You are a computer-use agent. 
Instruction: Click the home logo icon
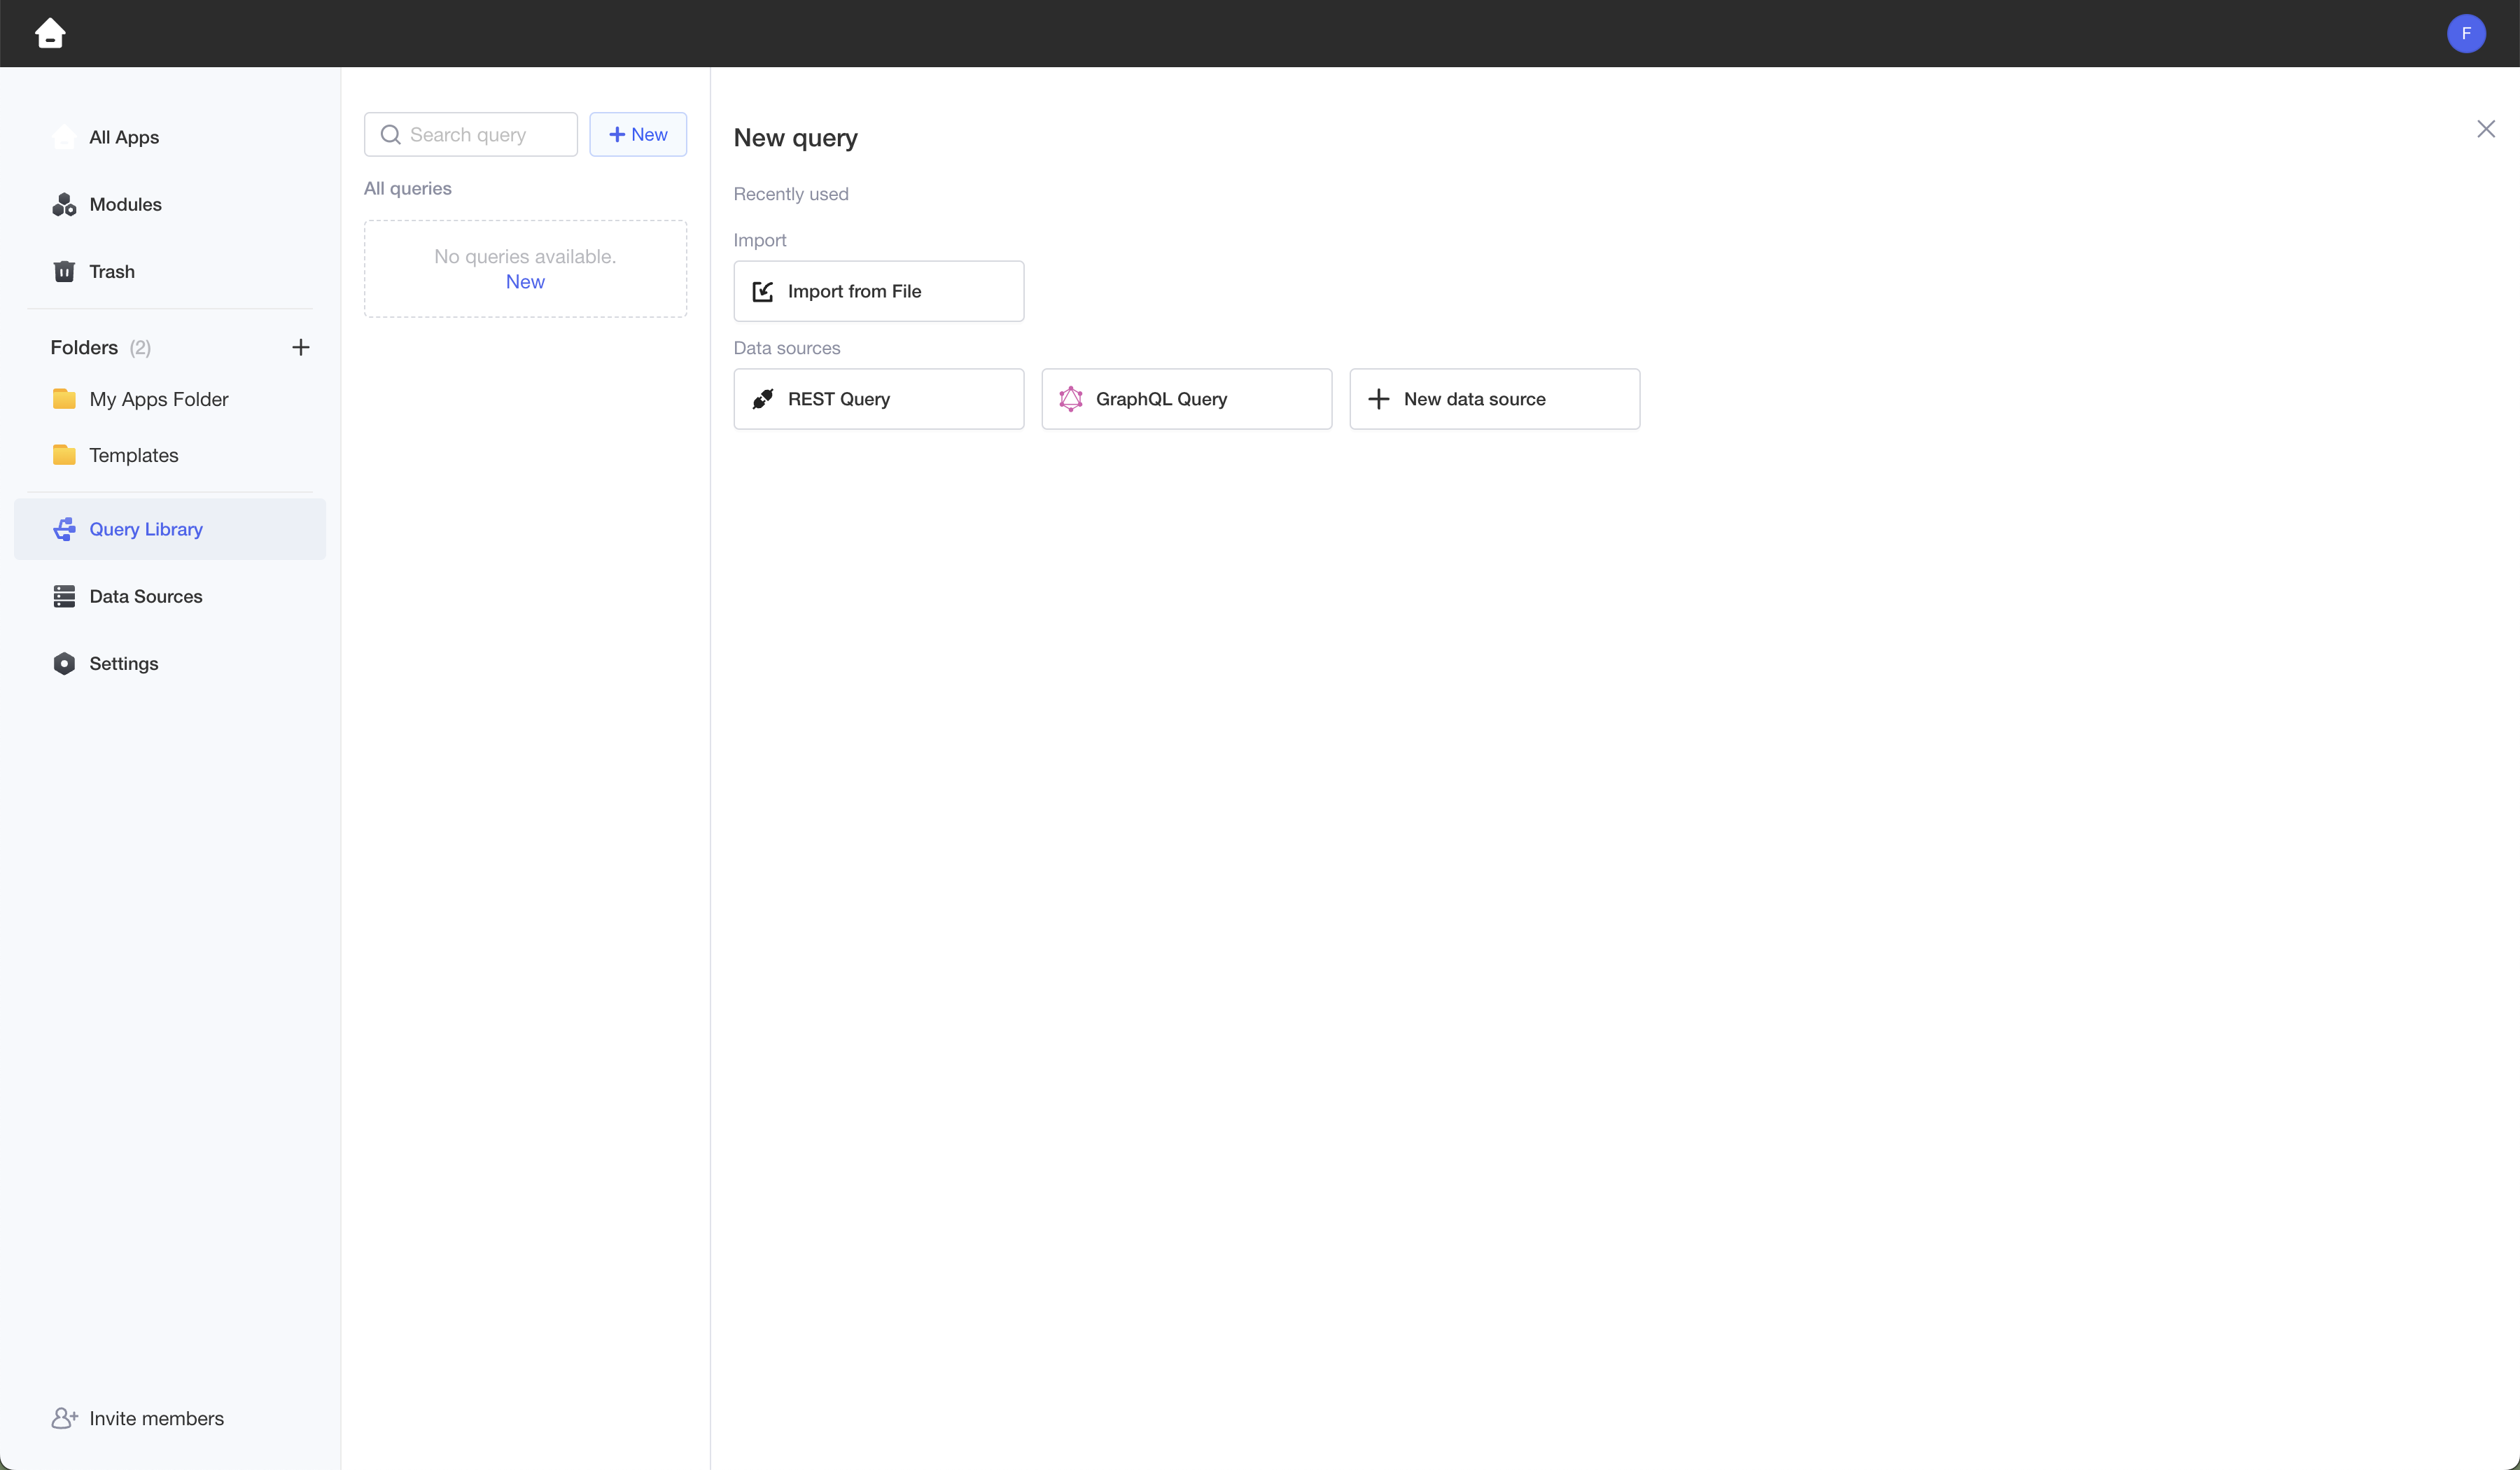coord(50,33)
